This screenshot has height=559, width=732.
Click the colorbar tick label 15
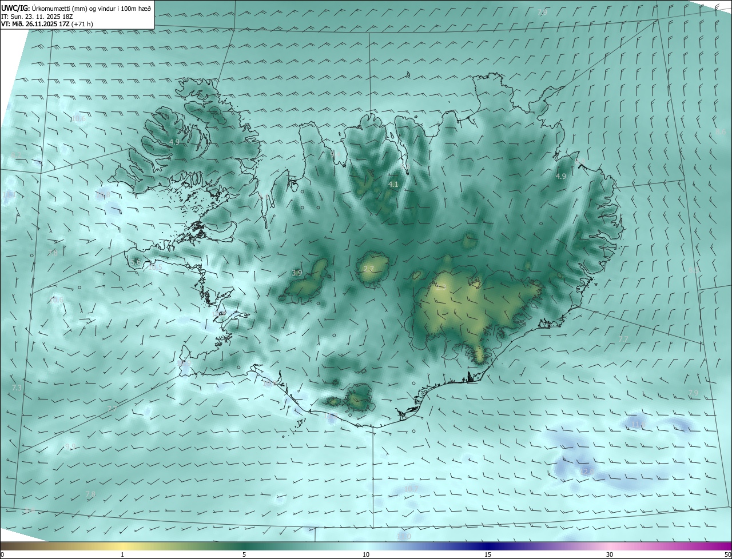[x=488, y=554]
